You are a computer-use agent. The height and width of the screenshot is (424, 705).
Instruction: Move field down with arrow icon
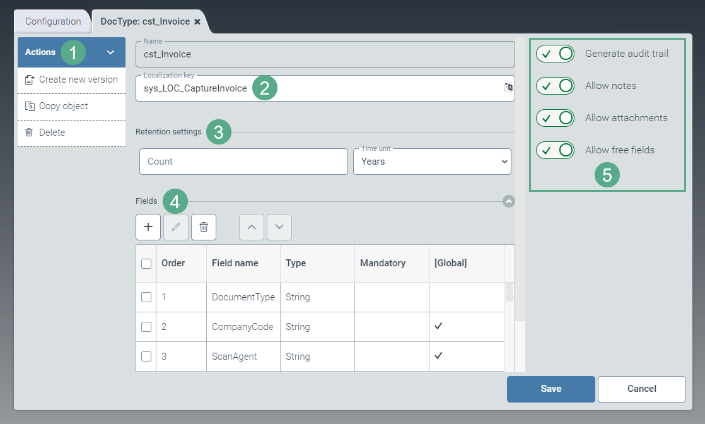279,227
